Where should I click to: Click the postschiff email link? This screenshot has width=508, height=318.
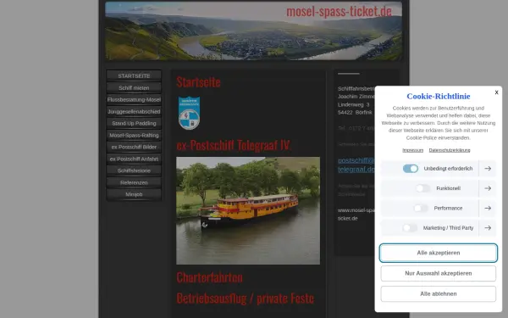356,165
